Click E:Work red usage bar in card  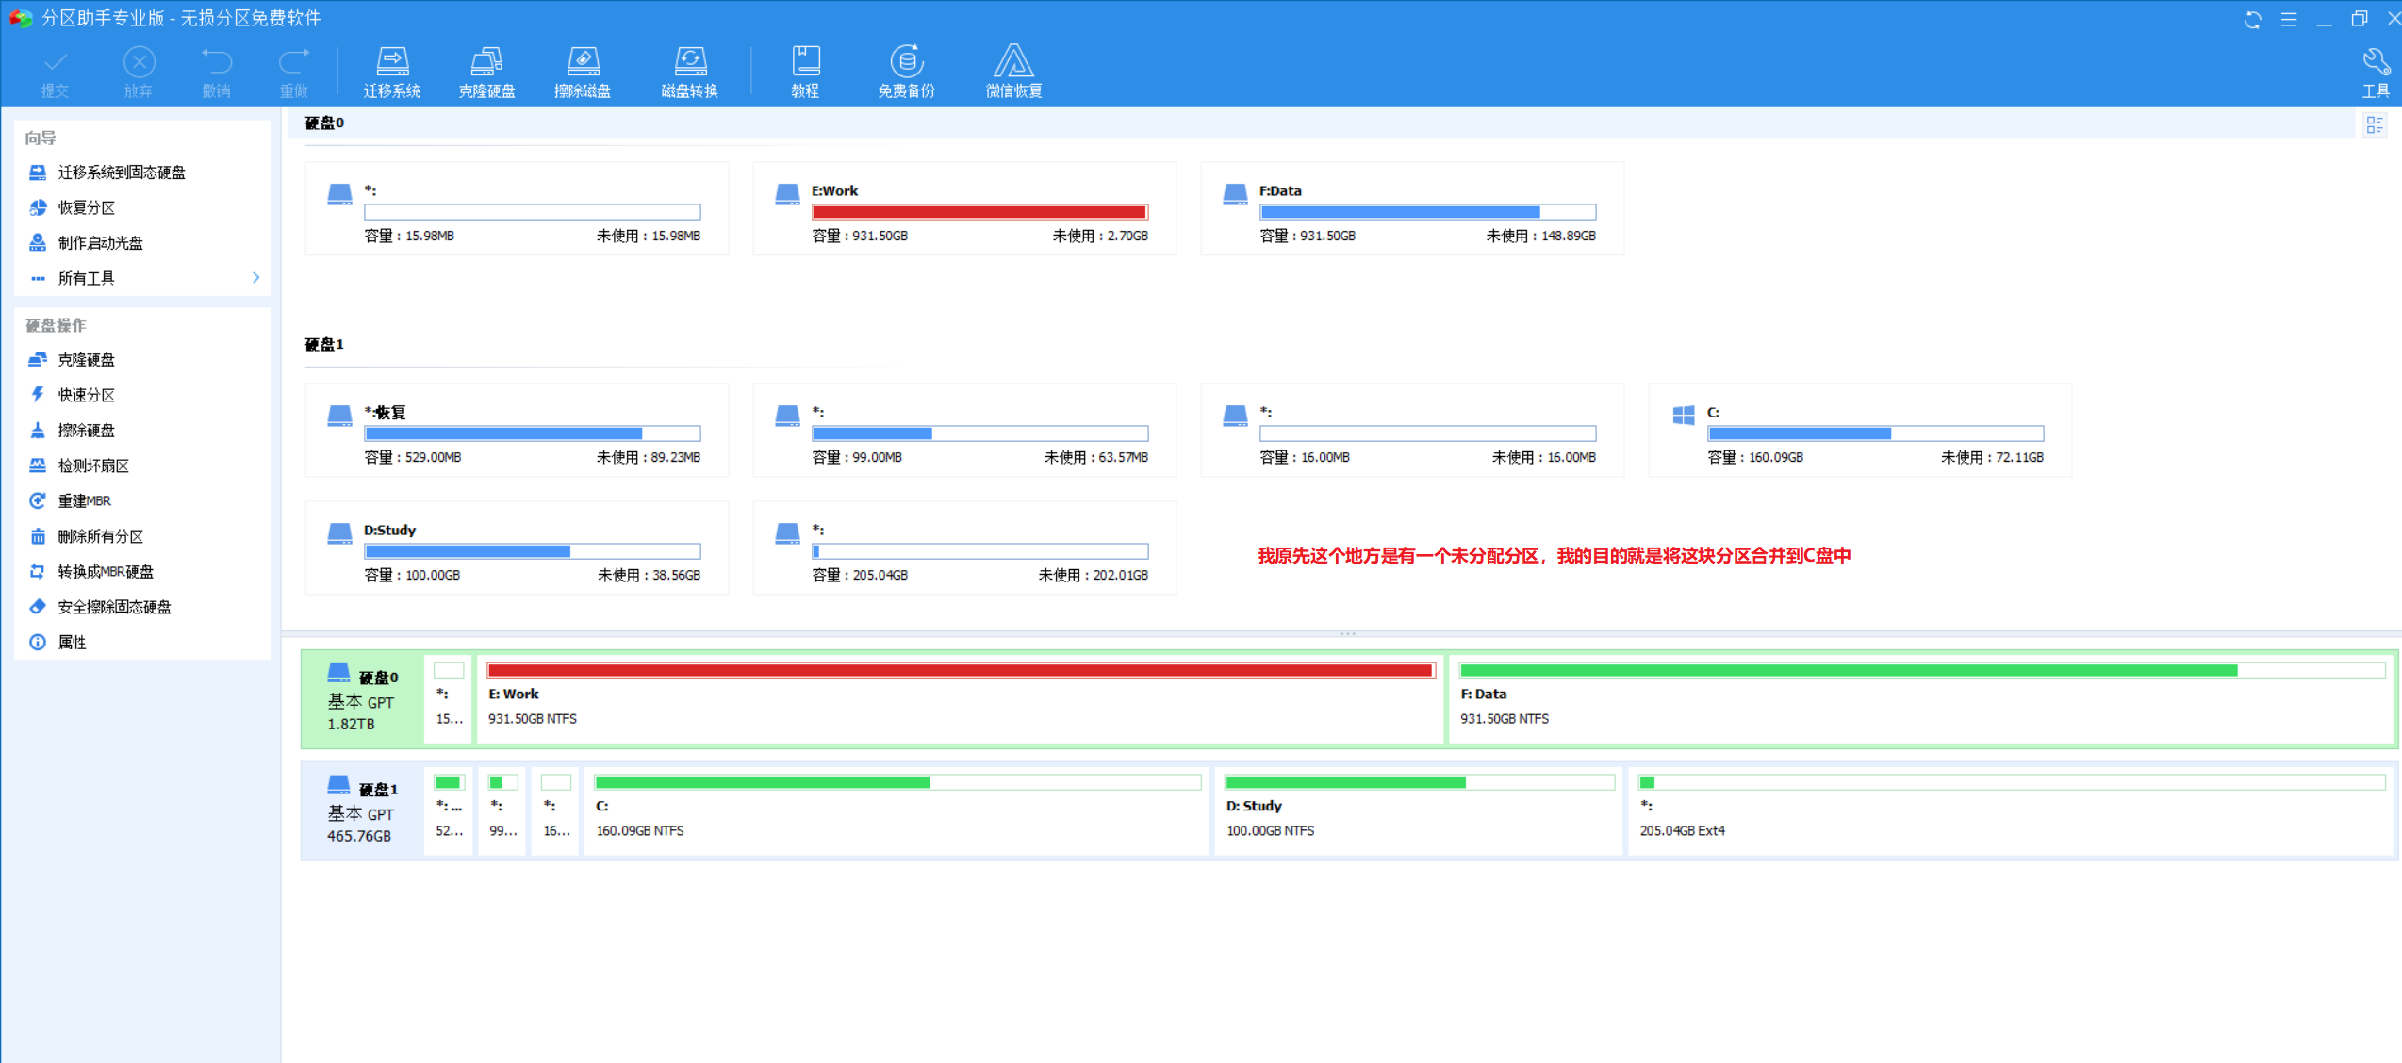[x=979, y=212]
